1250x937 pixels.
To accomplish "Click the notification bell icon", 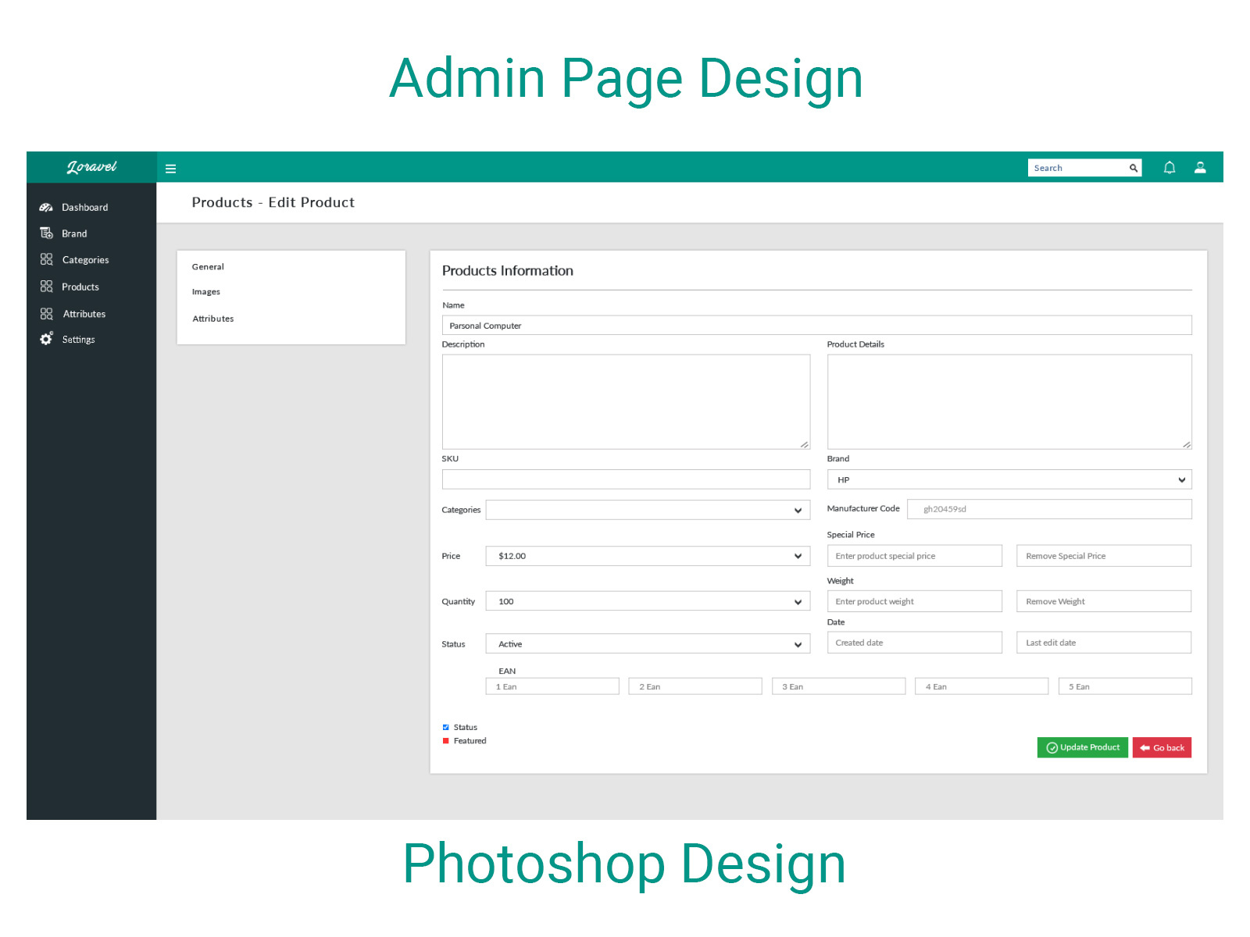I will [x=1170, y=167].
